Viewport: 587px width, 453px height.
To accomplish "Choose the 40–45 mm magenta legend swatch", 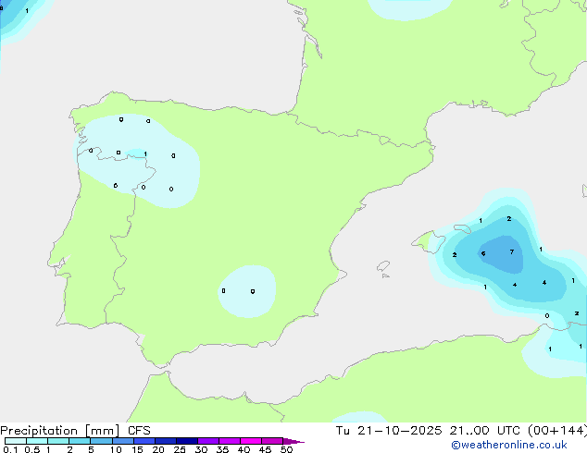I will [x=251, y=441].
